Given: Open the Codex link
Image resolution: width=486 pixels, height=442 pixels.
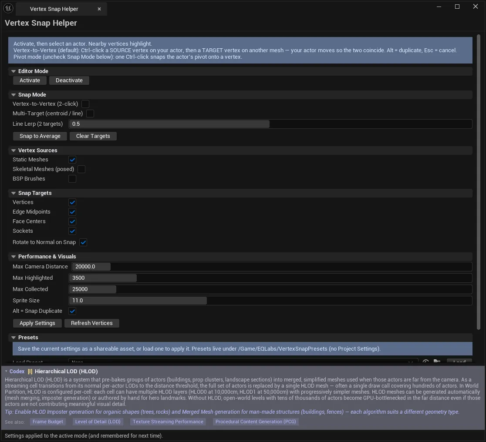Looking at the screenshot, I should (17, 372).
